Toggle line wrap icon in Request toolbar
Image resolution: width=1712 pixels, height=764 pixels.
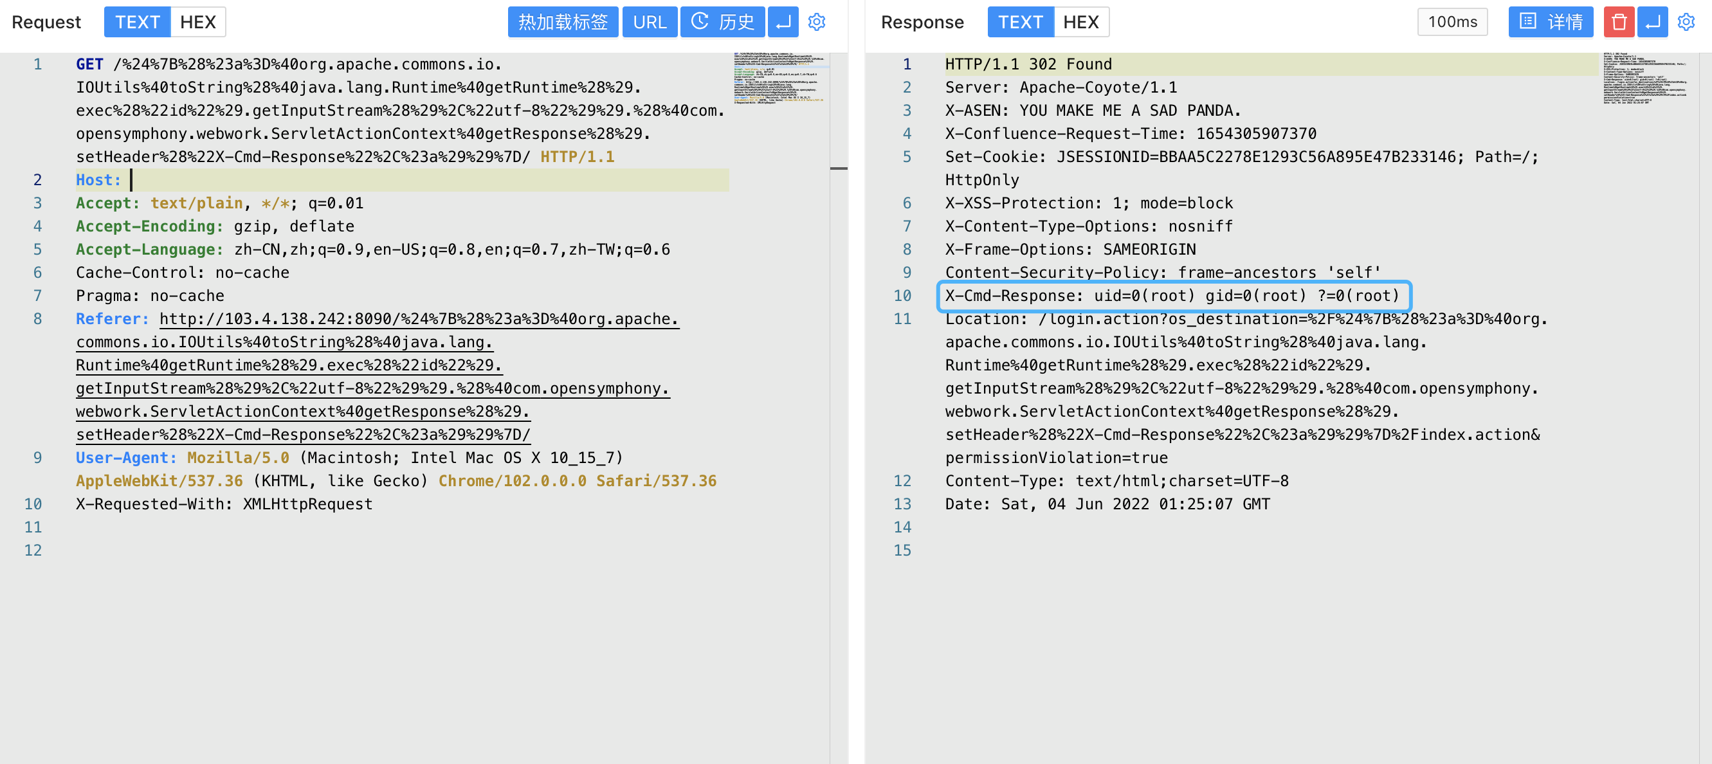click(783, 22)
